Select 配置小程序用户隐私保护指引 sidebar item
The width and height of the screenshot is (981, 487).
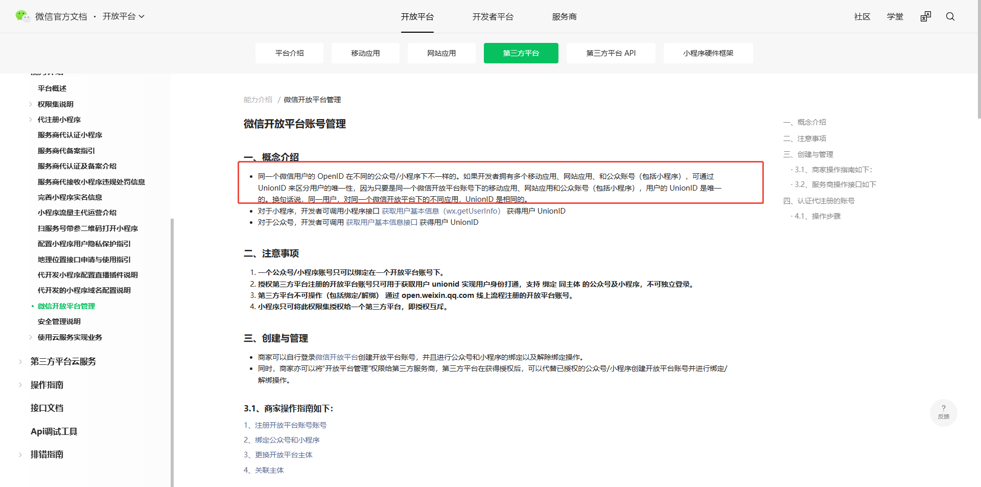(x=84, y=244)
